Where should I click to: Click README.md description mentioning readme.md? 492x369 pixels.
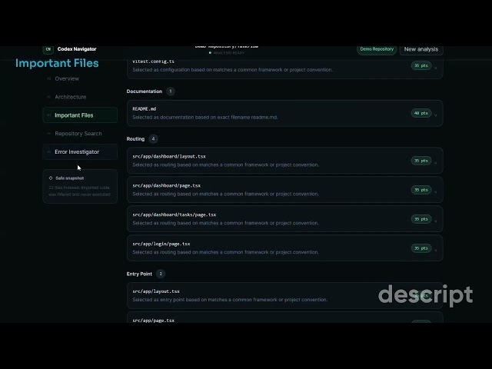[x=205, y=118]
